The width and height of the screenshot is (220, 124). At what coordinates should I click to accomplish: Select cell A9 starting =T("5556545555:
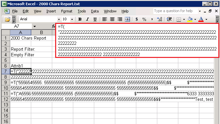point(20,82)
